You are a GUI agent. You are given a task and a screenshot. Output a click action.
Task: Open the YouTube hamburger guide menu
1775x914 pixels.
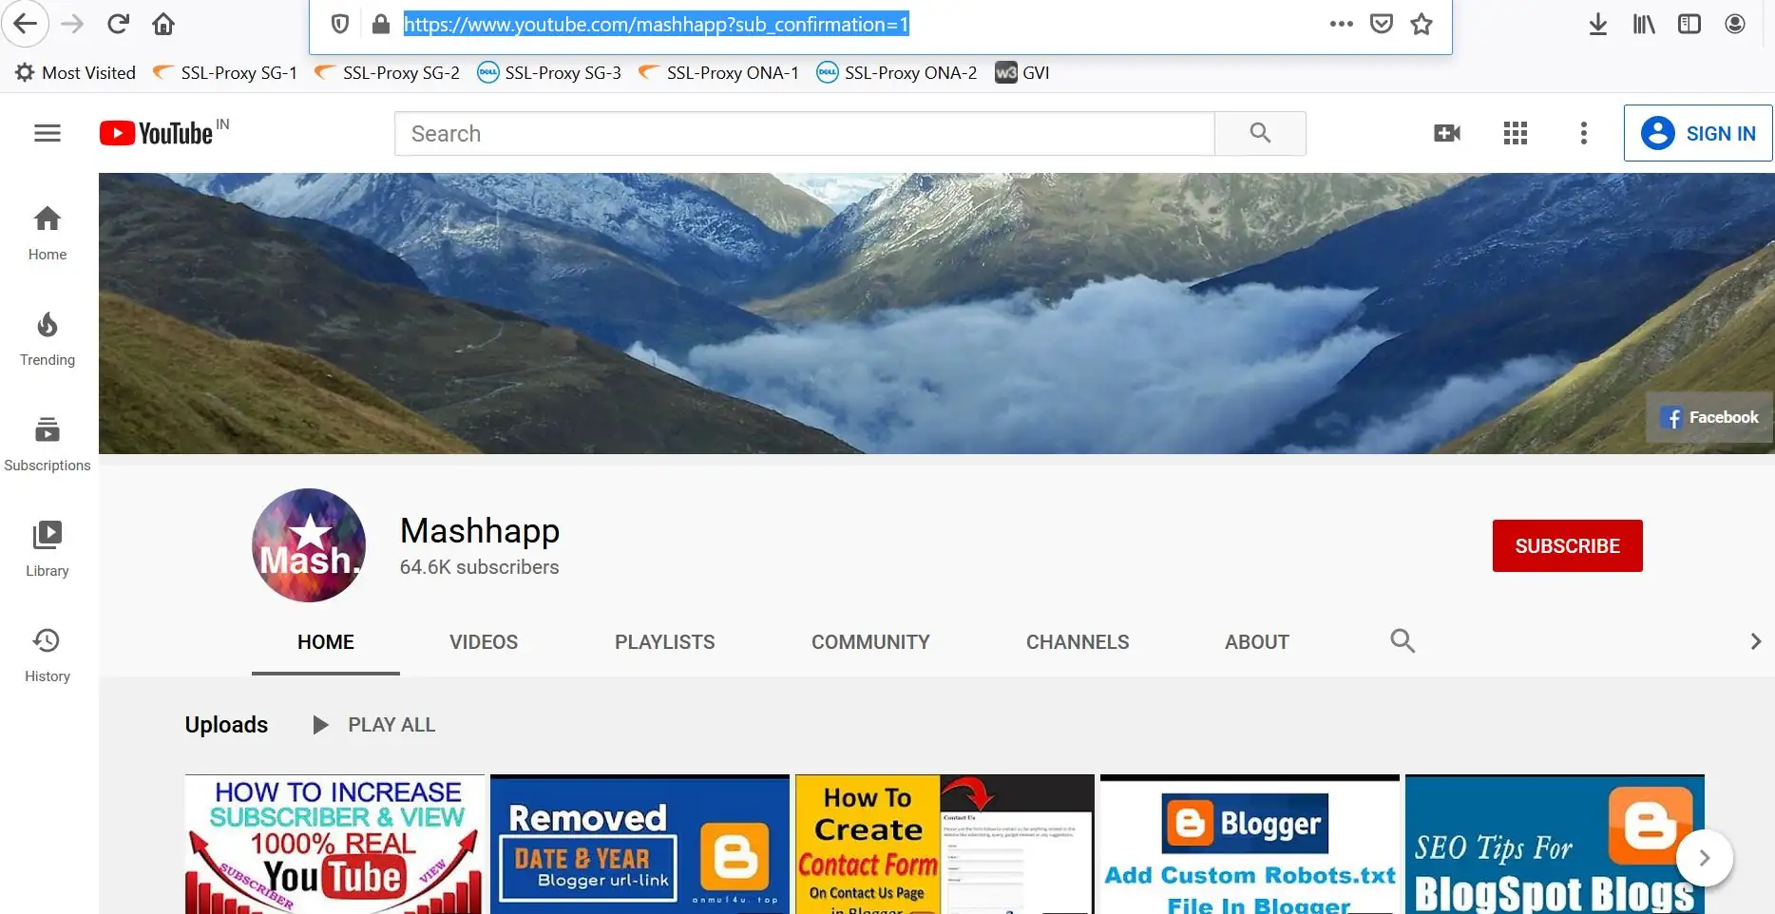click(48, 133)
